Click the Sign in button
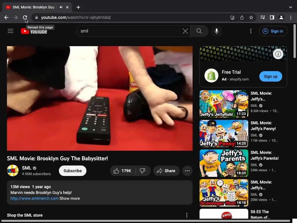The height and width of the screenshot is (223, 297). (x=273, y=31)
